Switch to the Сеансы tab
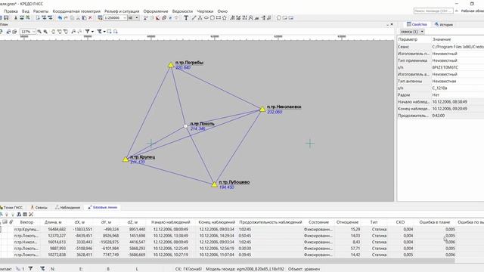The width and height of the screenshot is (484, 272). pos(39,208)
